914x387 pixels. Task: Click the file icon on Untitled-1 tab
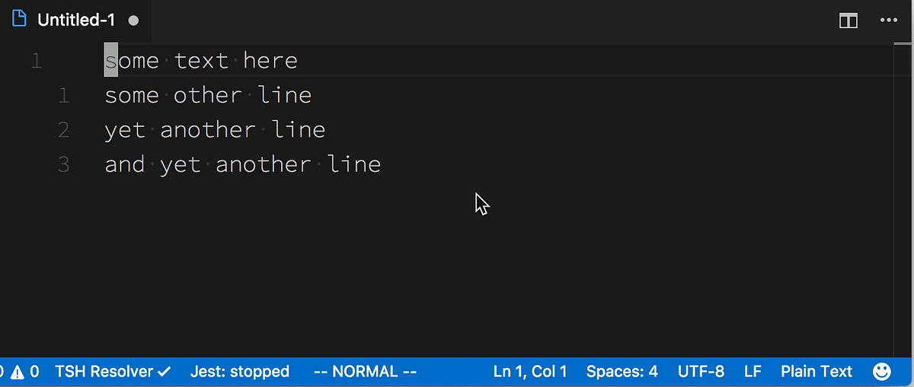click(x=19, y=21)
